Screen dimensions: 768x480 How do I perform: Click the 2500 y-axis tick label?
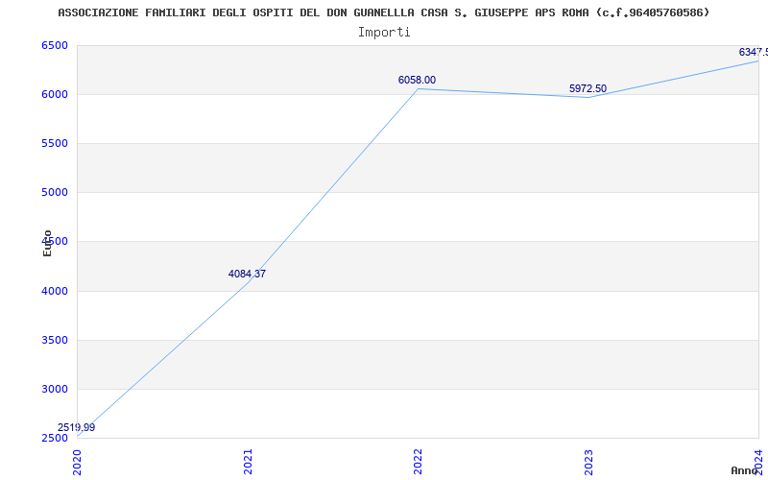pyautogui.click(x=55, y=438)
